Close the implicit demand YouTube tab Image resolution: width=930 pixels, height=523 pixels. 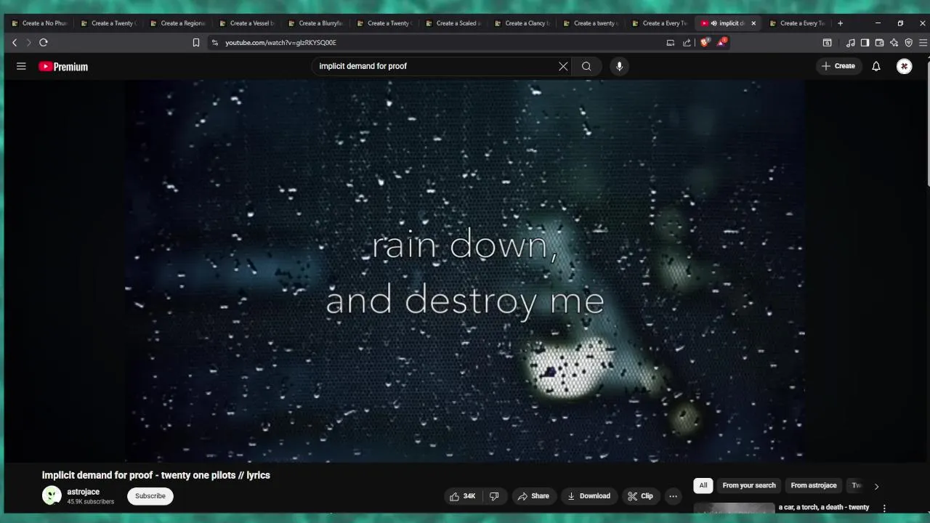click(753, 23)
